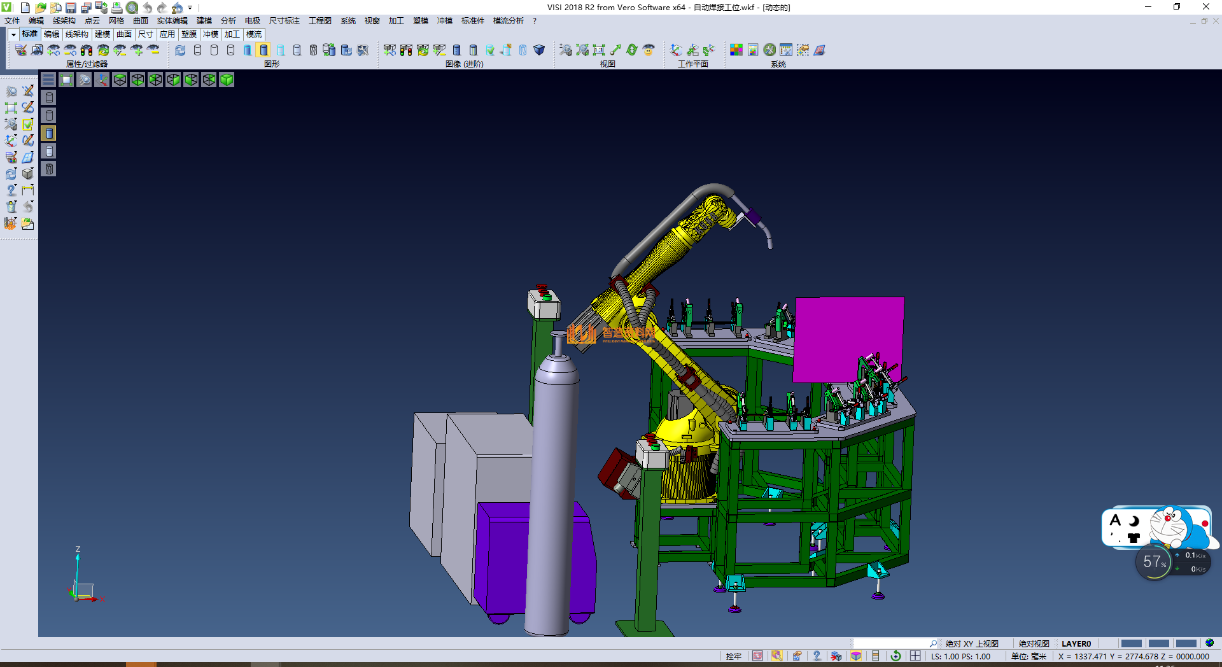Click the search input field in status bar
This screenshot has width=1222, height=667.
pyautogui.click(x=891, y=643)
